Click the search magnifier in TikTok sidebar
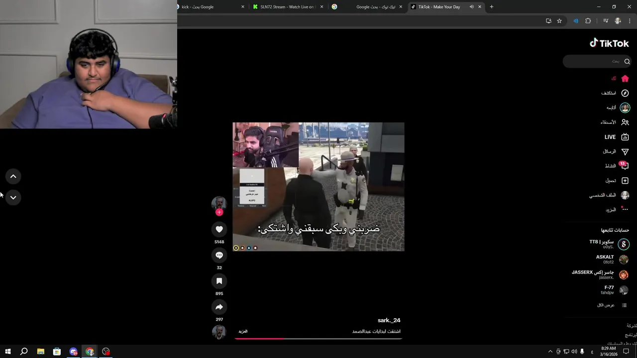Screen dimensions: 637x358 pos(627,61)
